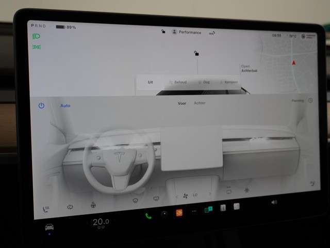This screenshot has width=330, height=248.
Task: Toggle the bioweapon defense mode icon
Action: [93, 205]
